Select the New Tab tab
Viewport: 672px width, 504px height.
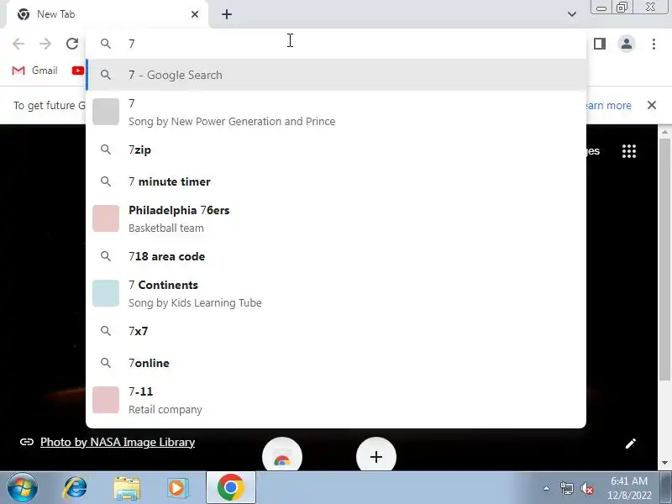[108, 14]
